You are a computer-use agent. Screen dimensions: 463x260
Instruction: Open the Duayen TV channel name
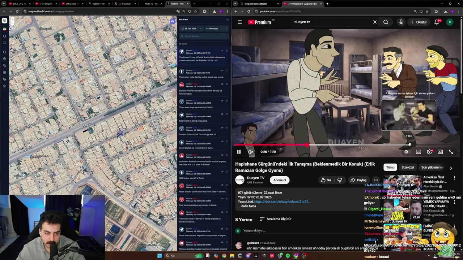(256, 178)
